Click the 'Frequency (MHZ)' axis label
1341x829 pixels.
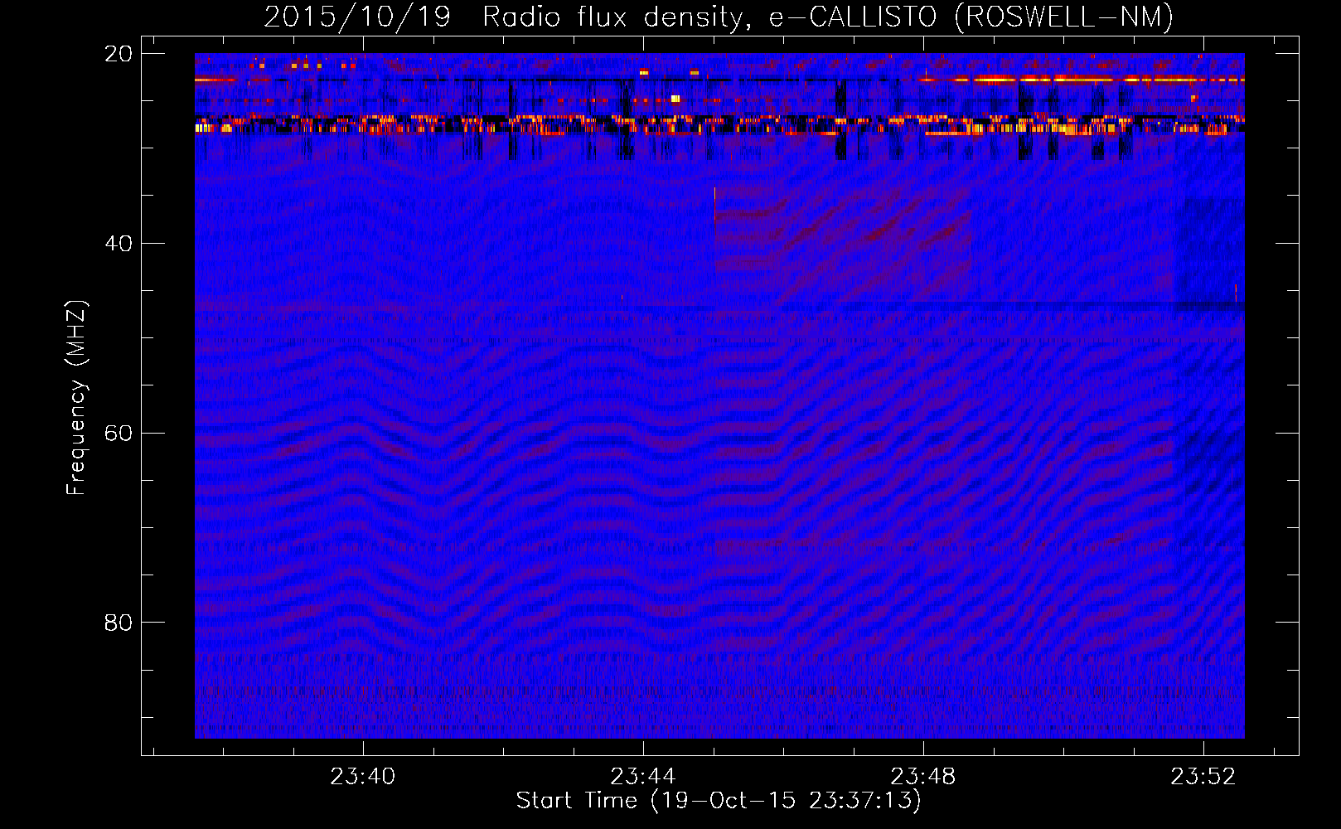click(76, 398)
